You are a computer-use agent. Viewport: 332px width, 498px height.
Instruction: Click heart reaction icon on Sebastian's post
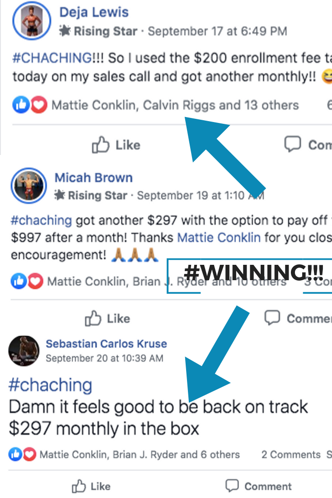pyautogui.click(x=29, y=455)
